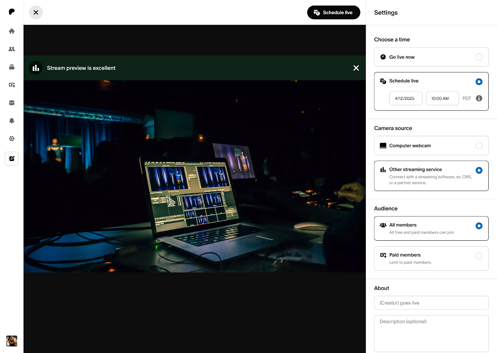Open the date picker showing 4/12/2025
Image resolution: width=497 pixels, height=353 pixels.
coord(406,98)
